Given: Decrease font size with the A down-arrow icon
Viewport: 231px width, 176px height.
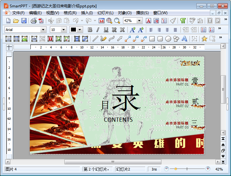Looking at the screenshot, I should pos(141,30).
